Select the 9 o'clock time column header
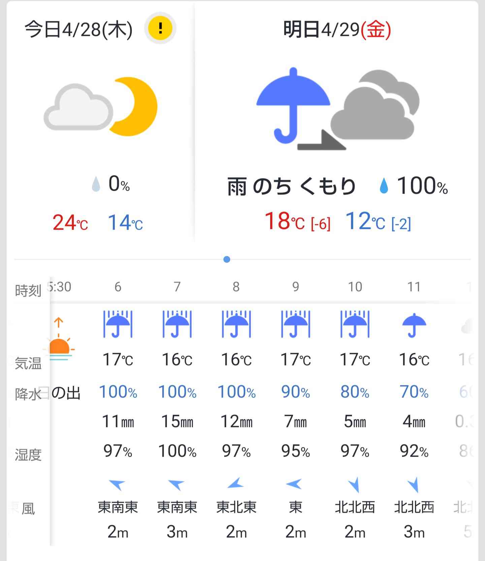 click(x=295, y=287)
